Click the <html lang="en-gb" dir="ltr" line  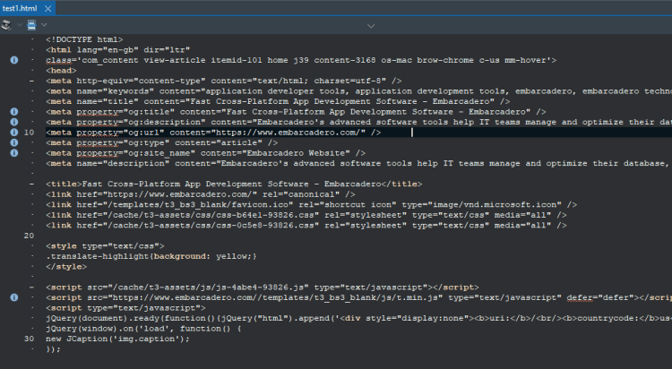[118, 50]
